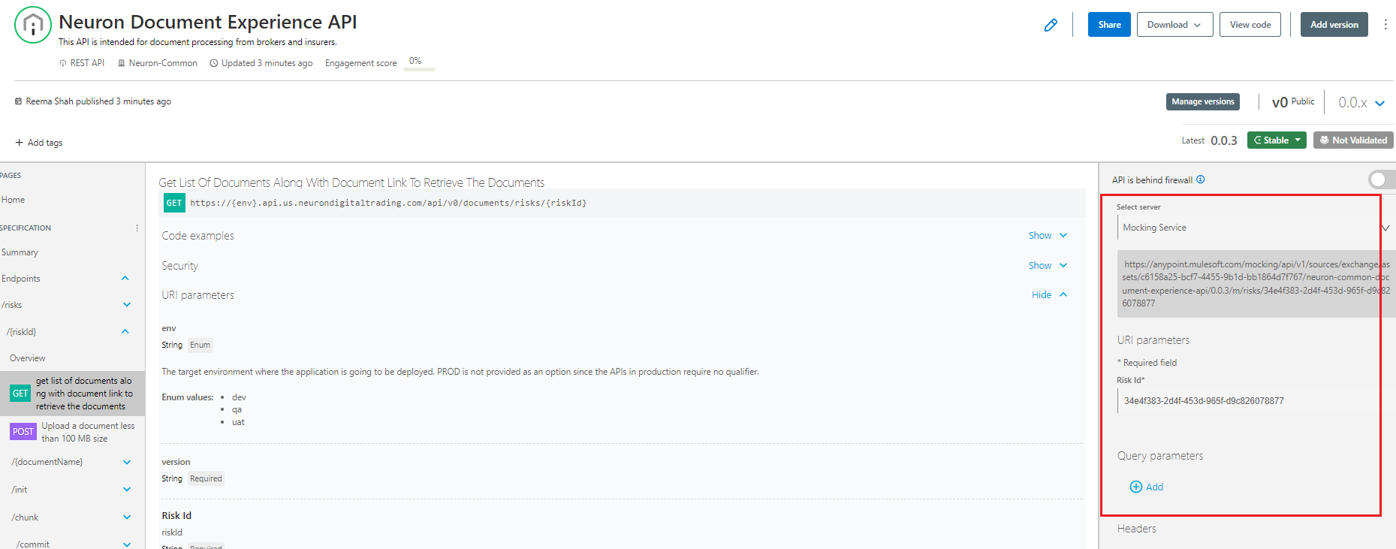Open the three-dot more options menu
Screen dimensions: 1396x549
1385,25
